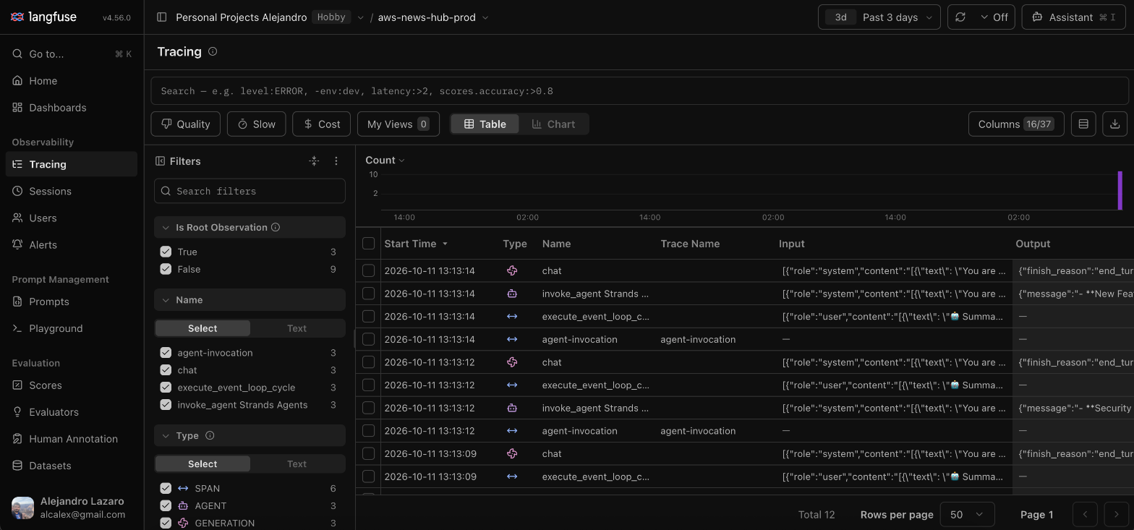Toggle the sidebar panel icon

pos(162,17)
